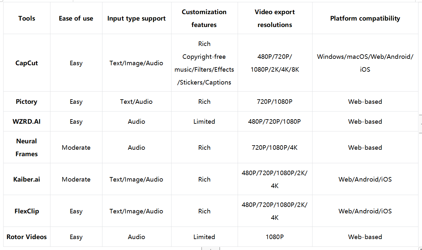Select the "Video export resolutions" header
The image size is (422, 250).
point(275,18)
